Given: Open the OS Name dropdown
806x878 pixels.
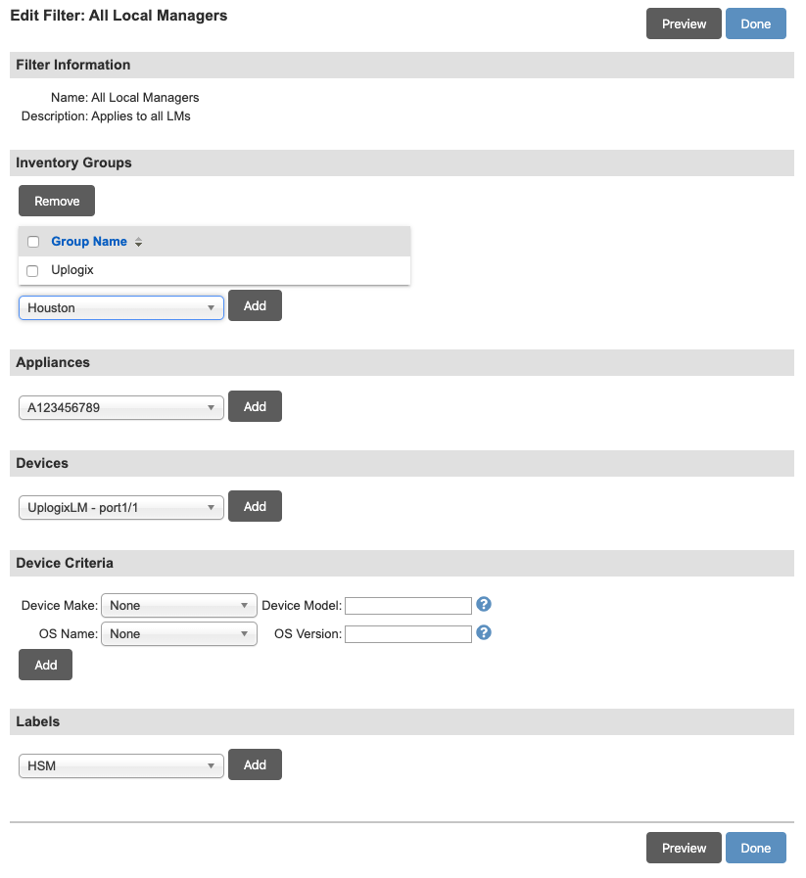Looking at the screenshot, I should tap(178, 633).
